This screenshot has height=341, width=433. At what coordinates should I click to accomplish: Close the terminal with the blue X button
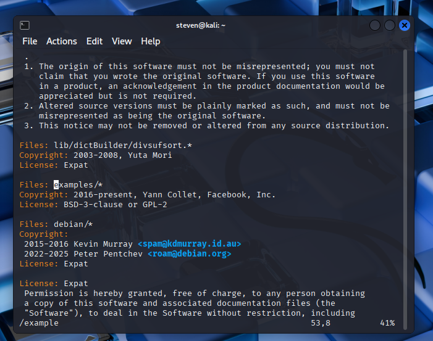tap(405, 25)
